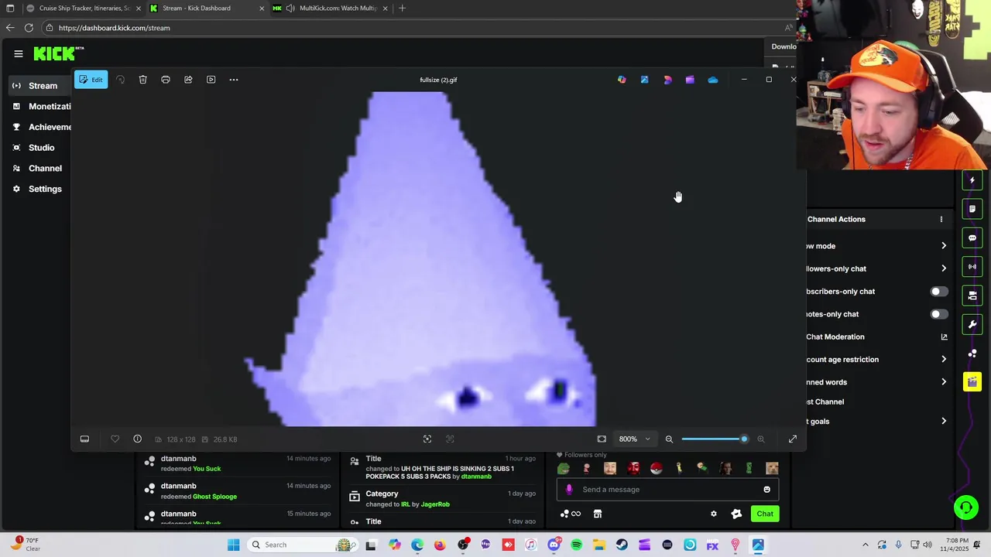The width and height of the screenshot is (991, 557).
Task: Open Achievements in Kick sidebar
Action: coord(43,127)
